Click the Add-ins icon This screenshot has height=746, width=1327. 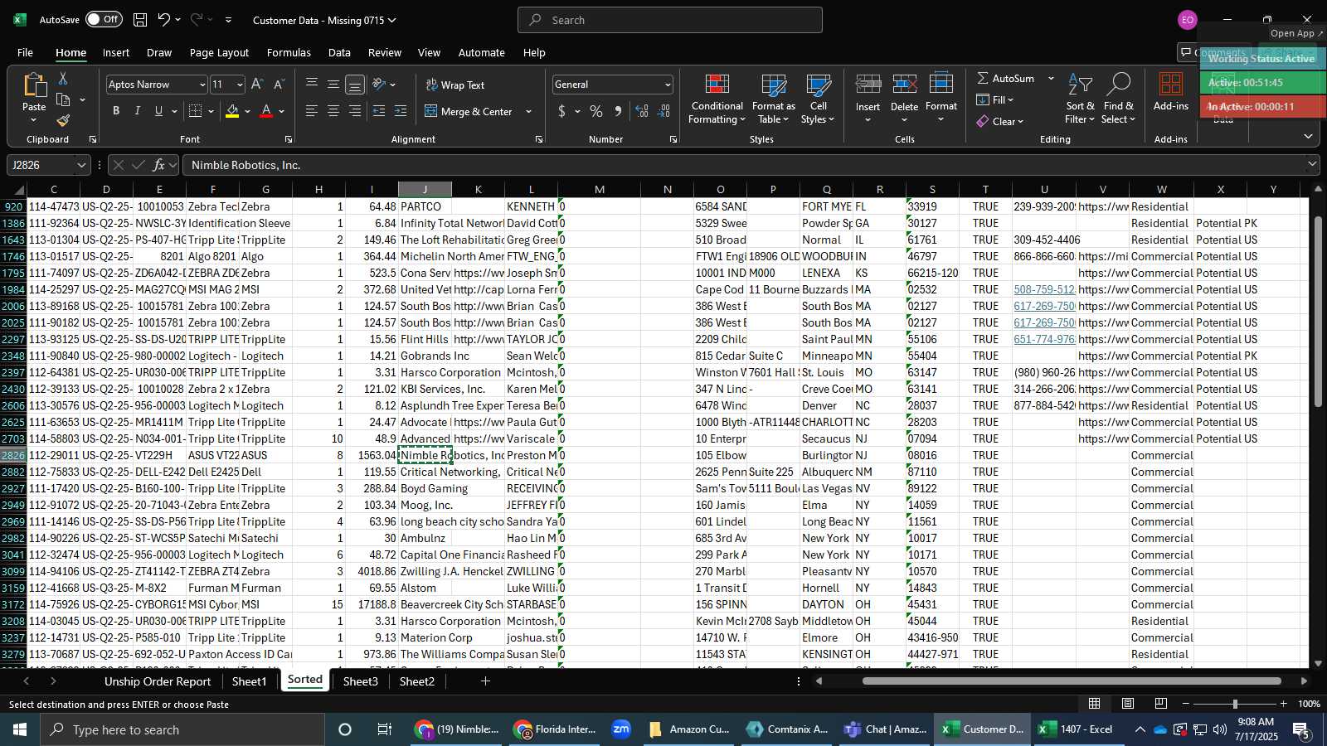pos(1171,92)
